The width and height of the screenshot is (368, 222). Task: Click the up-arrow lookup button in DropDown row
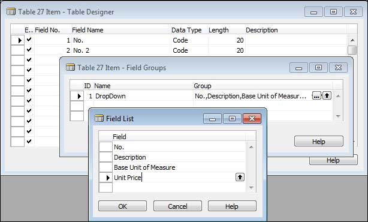327,95
